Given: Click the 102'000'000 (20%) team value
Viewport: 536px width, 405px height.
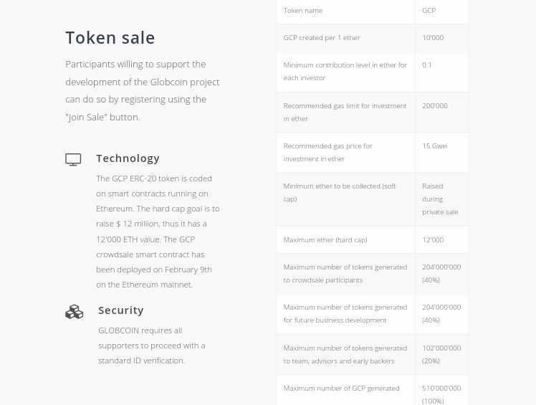Looking at the screenshot, I should (441, 354).
